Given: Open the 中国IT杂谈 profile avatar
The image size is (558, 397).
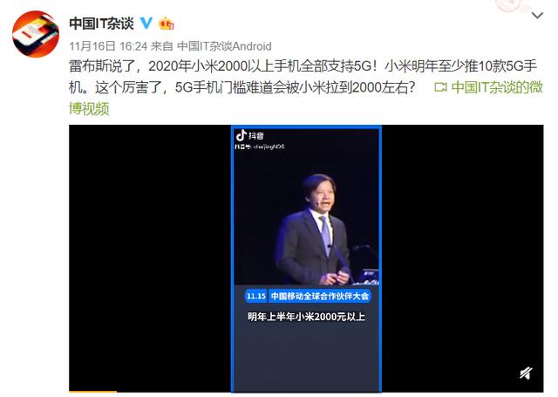Looking at the screenshot, I should tap(36, 34).
